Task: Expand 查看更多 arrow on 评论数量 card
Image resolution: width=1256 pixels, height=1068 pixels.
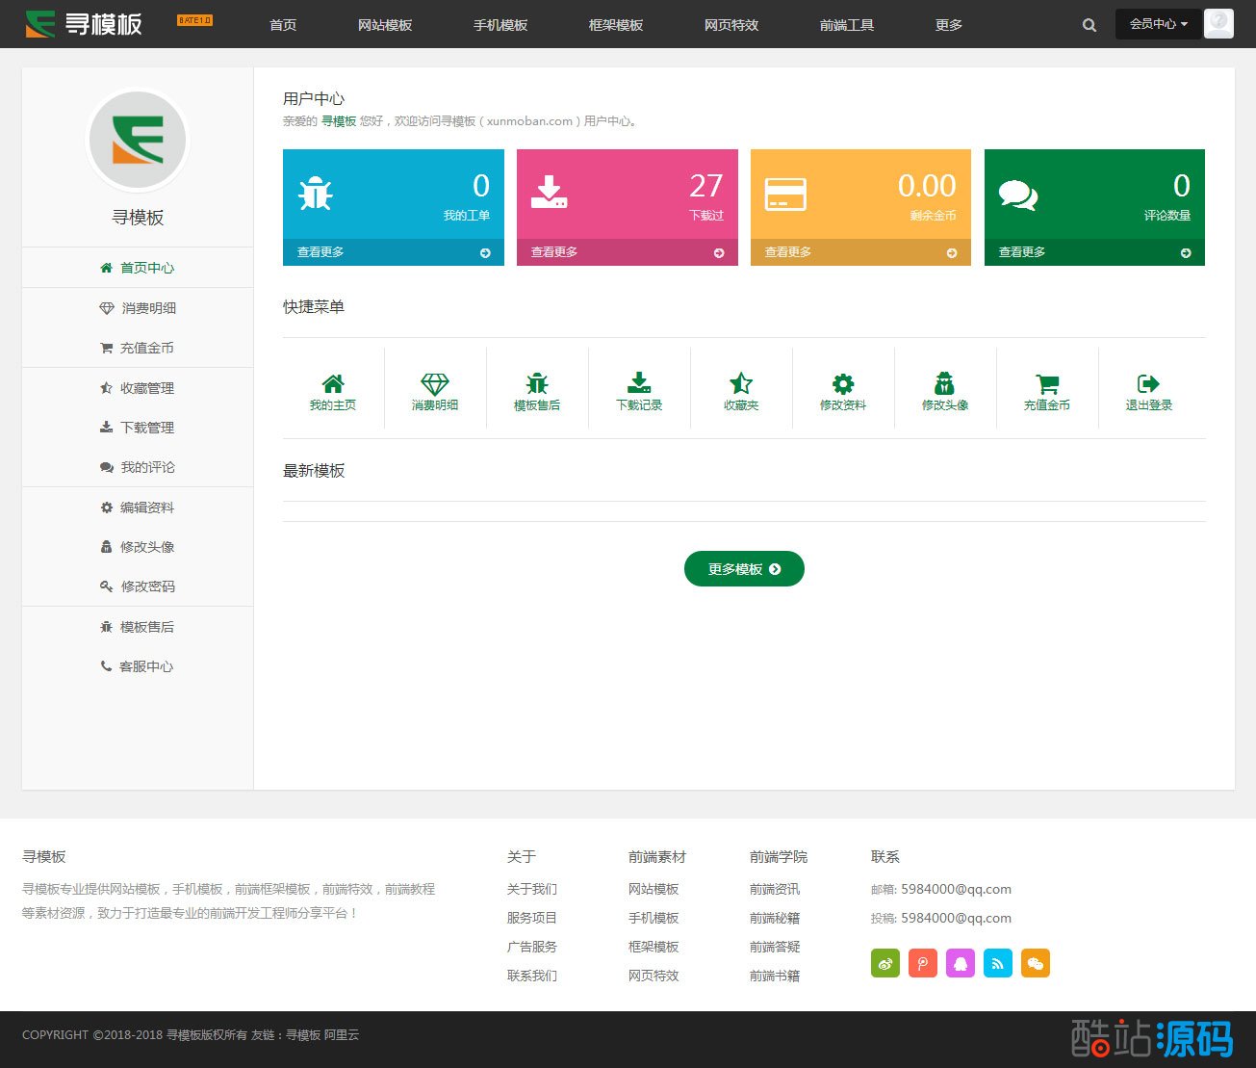Action: click(1186, 253)
